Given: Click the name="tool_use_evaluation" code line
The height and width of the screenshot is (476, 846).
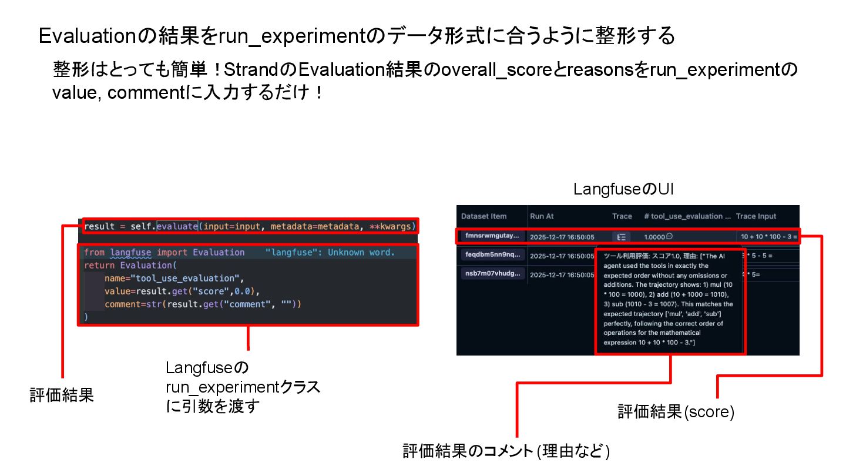Looking at the screenshot, I should coord(174,278).
